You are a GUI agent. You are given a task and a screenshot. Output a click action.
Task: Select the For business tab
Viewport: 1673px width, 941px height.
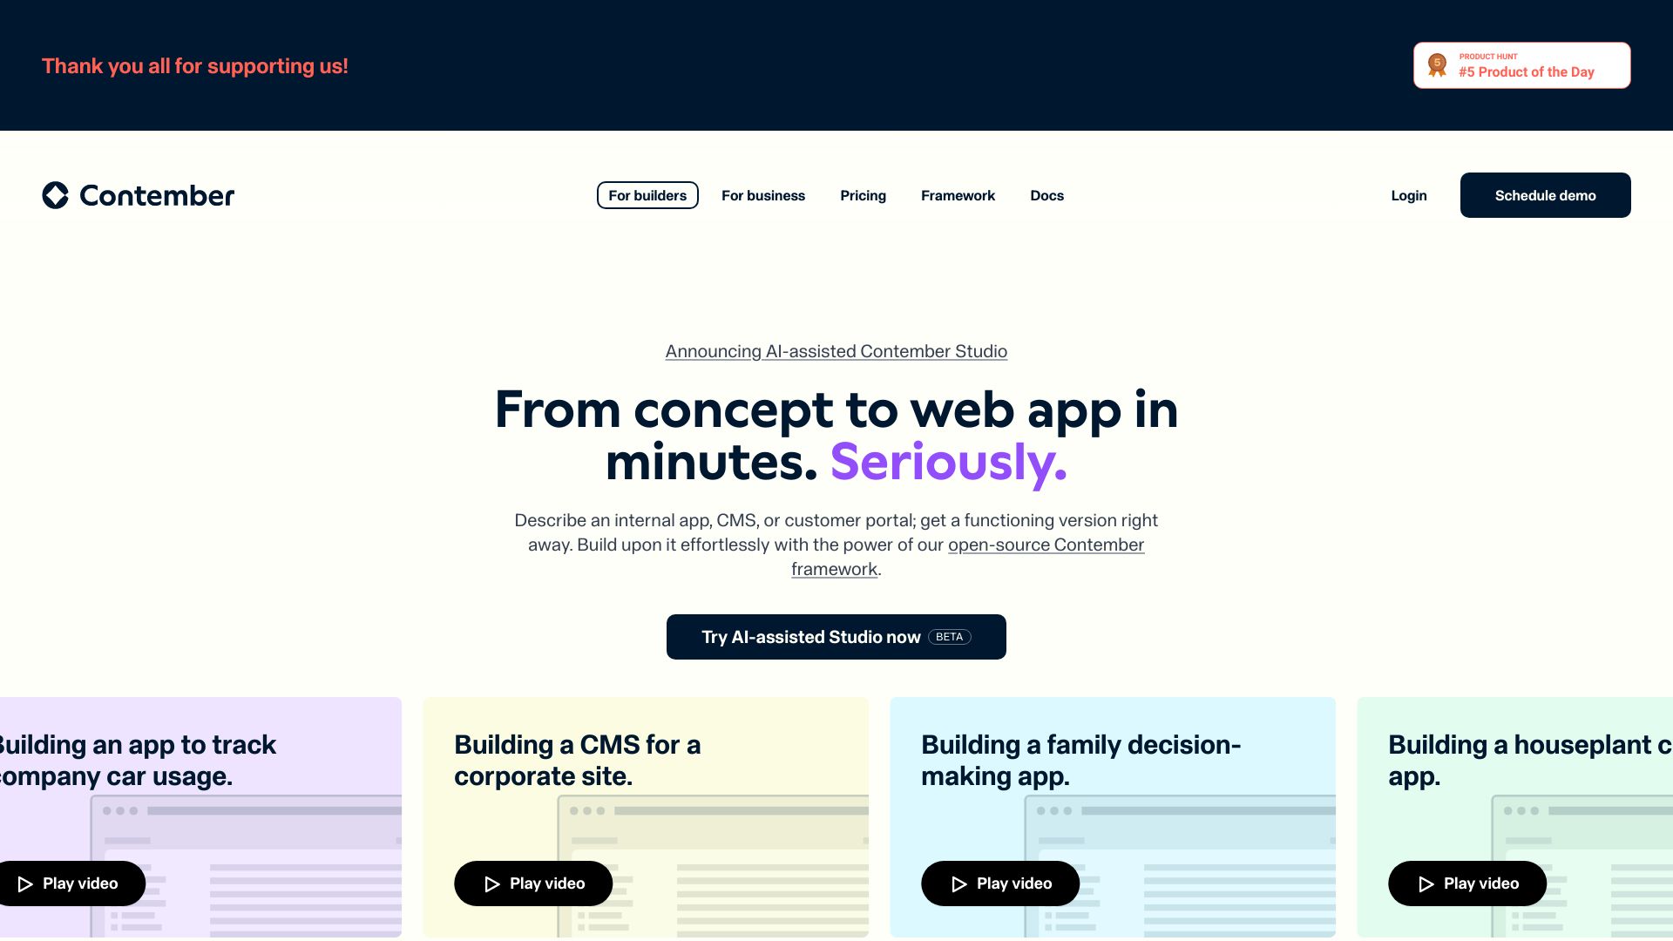coord(763,195)
